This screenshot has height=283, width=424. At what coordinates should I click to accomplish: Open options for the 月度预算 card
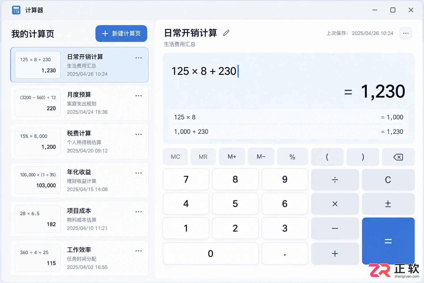[139, 96]
